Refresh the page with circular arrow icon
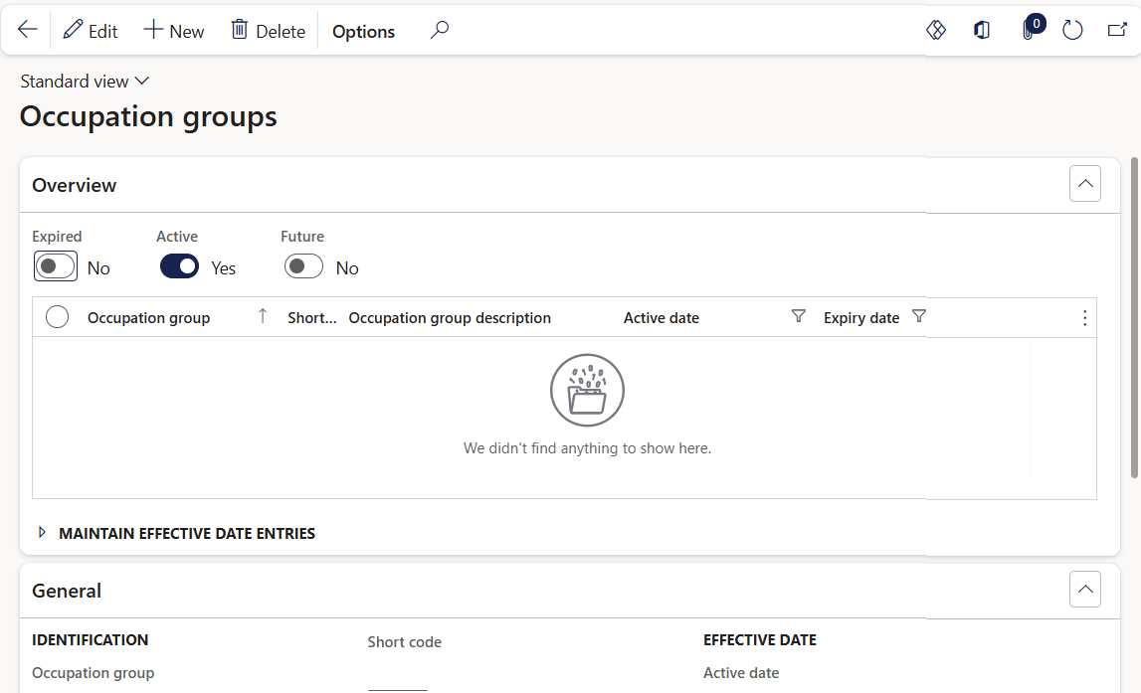Viewport: 1141px width, 693px height. pyautogui.click(x=1072, y=31)
